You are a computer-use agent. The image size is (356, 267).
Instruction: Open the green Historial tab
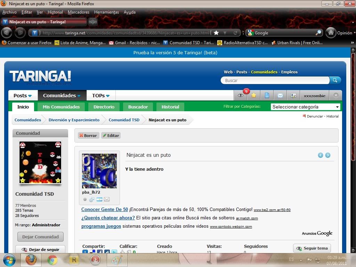tap(170, 107)
